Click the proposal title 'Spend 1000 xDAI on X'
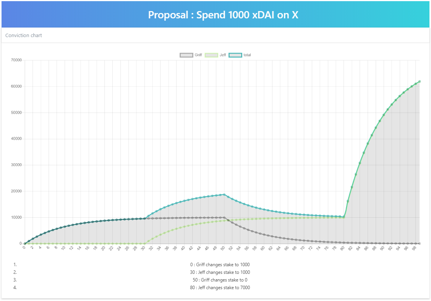Screen dimensions: 431x301 point(223,15)
